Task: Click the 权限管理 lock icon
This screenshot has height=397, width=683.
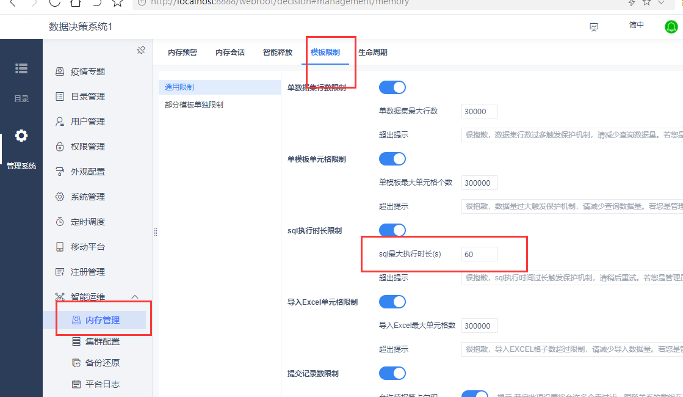Action: pos(60,147)
